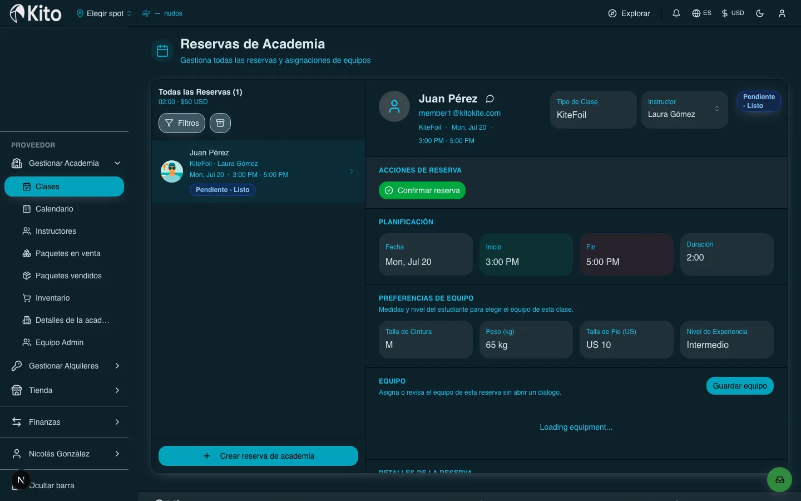Click the wind nudos indicator
This screenshot has width=801, height=501.
coord(162,13)
